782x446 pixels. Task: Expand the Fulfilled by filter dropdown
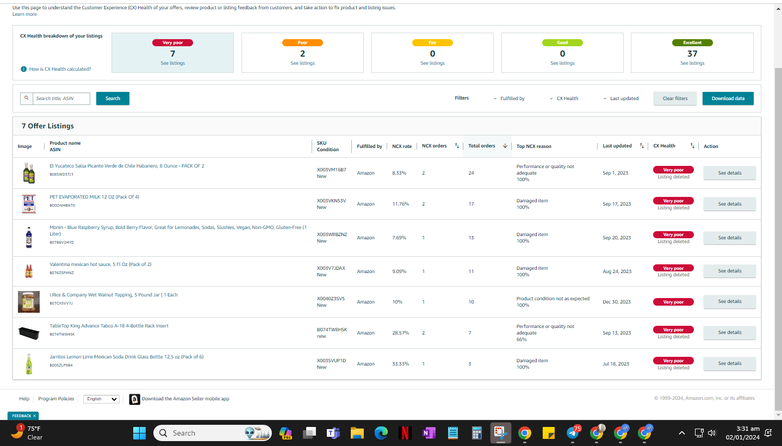coord(509,98)
